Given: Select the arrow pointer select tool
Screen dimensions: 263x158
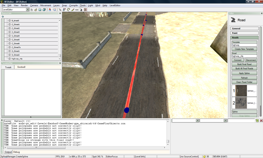Looking at the screenshot, I should tap(60, 10).
